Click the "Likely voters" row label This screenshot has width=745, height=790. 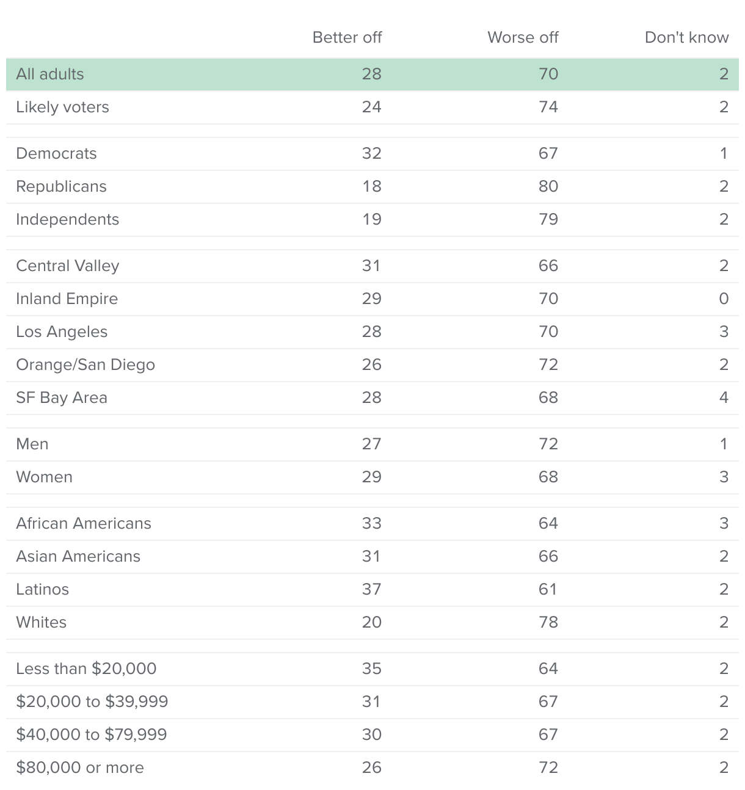point(62,107)
